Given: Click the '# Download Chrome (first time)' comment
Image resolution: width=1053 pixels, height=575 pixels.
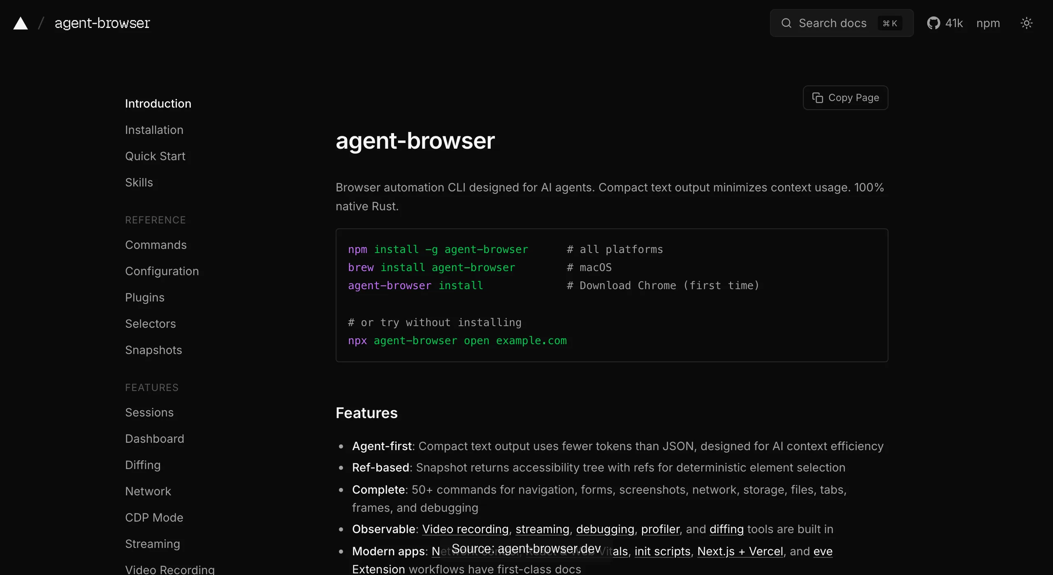Looking at the screenshot, I should tap(663, 285).
